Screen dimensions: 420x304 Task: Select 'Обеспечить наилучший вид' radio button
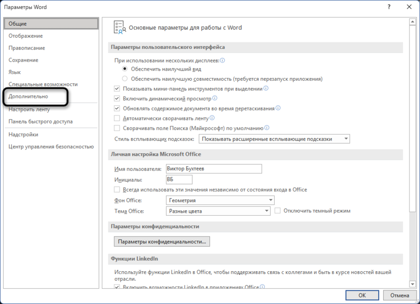125,69
